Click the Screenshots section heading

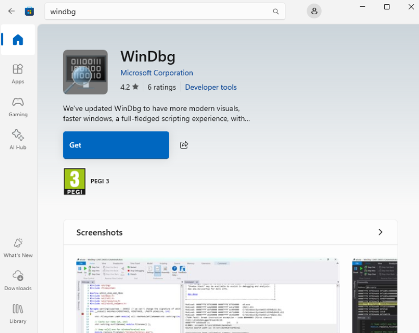(x=99, y=232)
